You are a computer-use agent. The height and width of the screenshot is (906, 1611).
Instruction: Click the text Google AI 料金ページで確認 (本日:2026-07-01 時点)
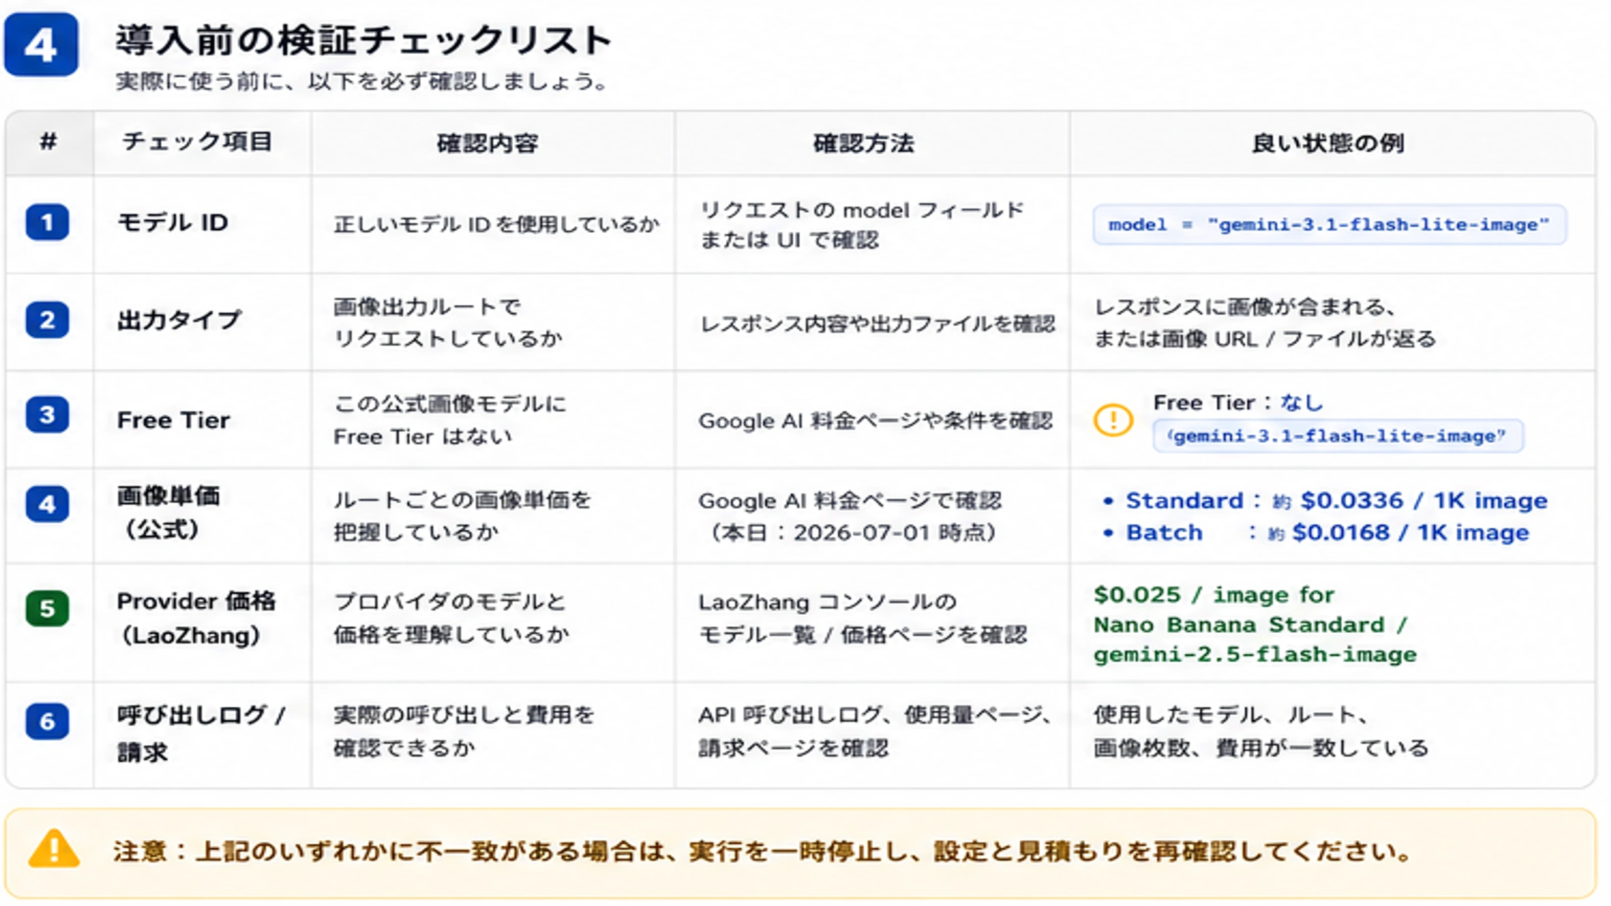850,516
